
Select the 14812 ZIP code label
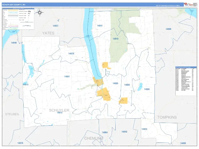60,112
